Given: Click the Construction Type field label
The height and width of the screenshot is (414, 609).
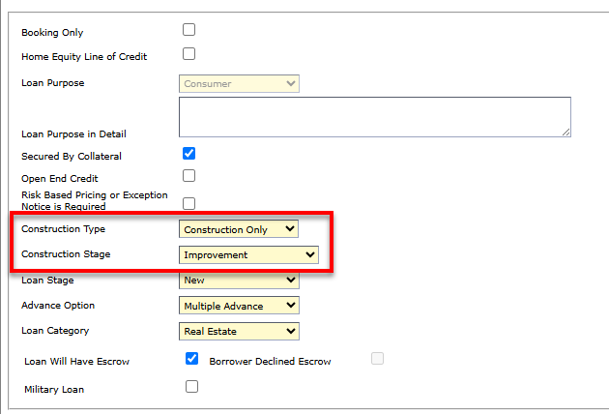Looking at the screenshot, I should click(63, 229).
